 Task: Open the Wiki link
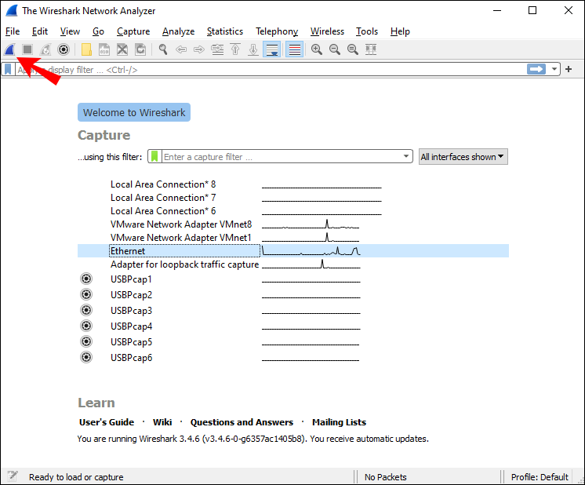[162, 422]
